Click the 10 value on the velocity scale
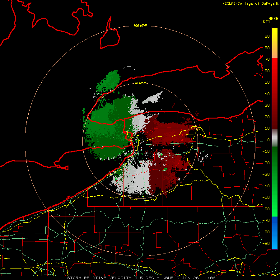 coord(267,128)
